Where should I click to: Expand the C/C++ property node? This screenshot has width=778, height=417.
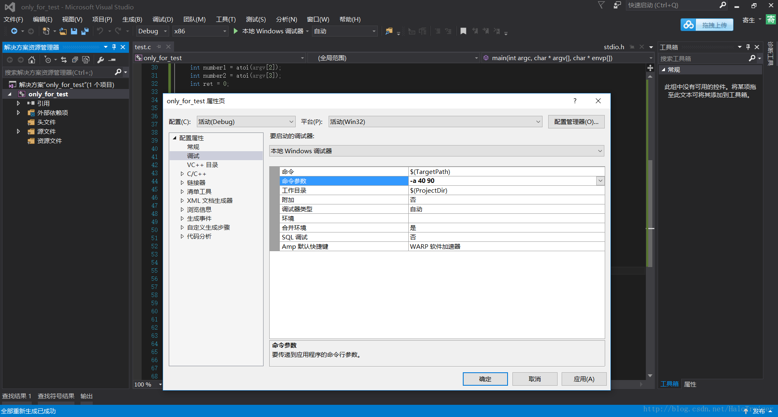point(182,174)
